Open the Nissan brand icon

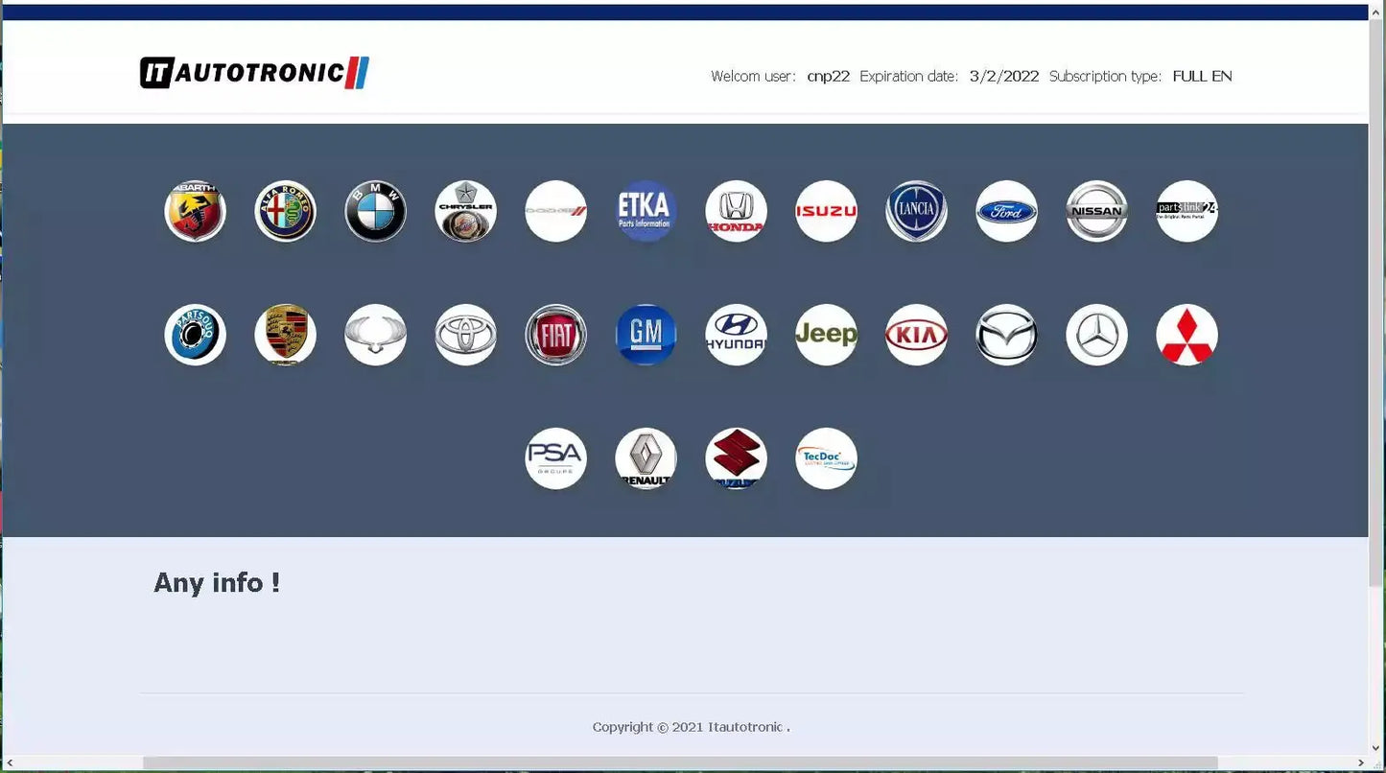[x=1096, y=211]
